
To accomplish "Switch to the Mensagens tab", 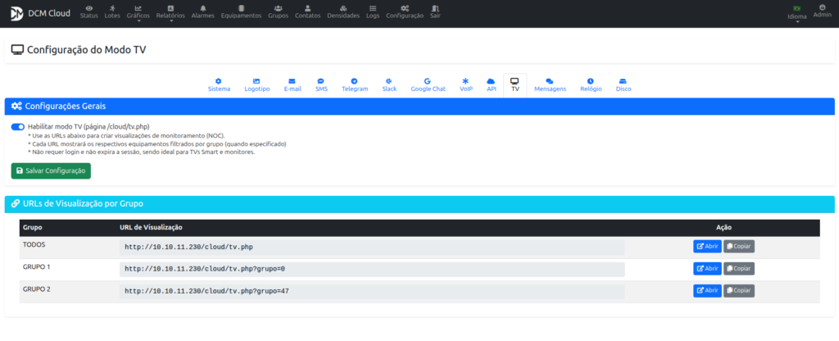I will click(550, 84).
